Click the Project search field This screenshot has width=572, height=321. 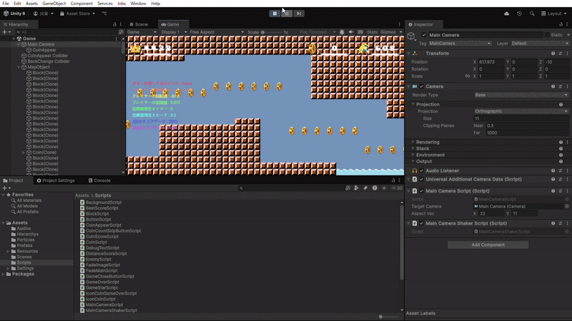pyautogui.click(x=291, y=188)
